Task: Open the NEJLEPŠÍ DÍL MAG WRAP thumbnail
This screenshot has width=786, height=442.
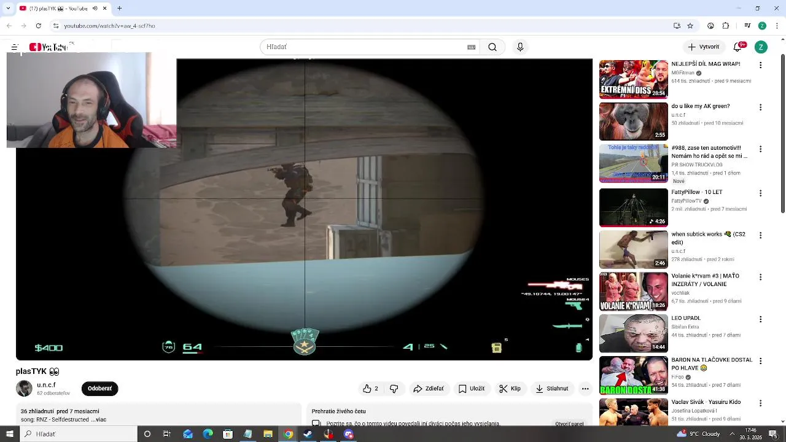Action: (633, 79)
